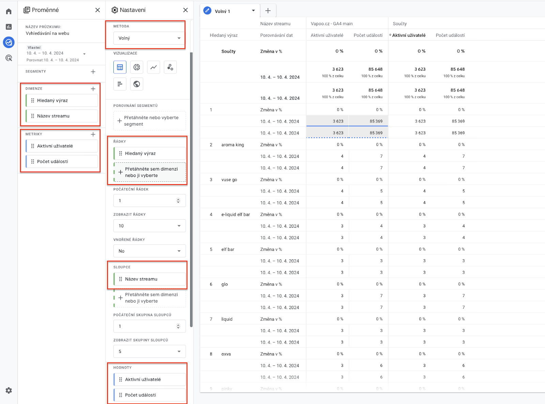This screenshot has width=545, height=404.
Task: Click the elf bar row label
Action: 228,249
